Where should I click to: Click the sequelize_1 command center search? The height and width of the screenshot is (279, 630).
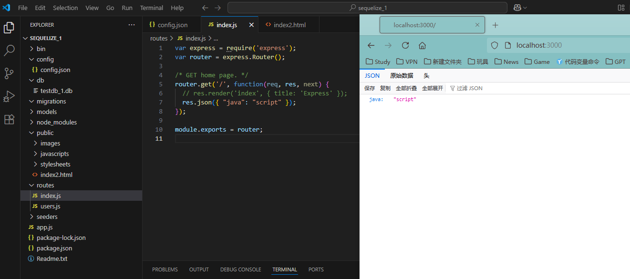pos(367,8)
